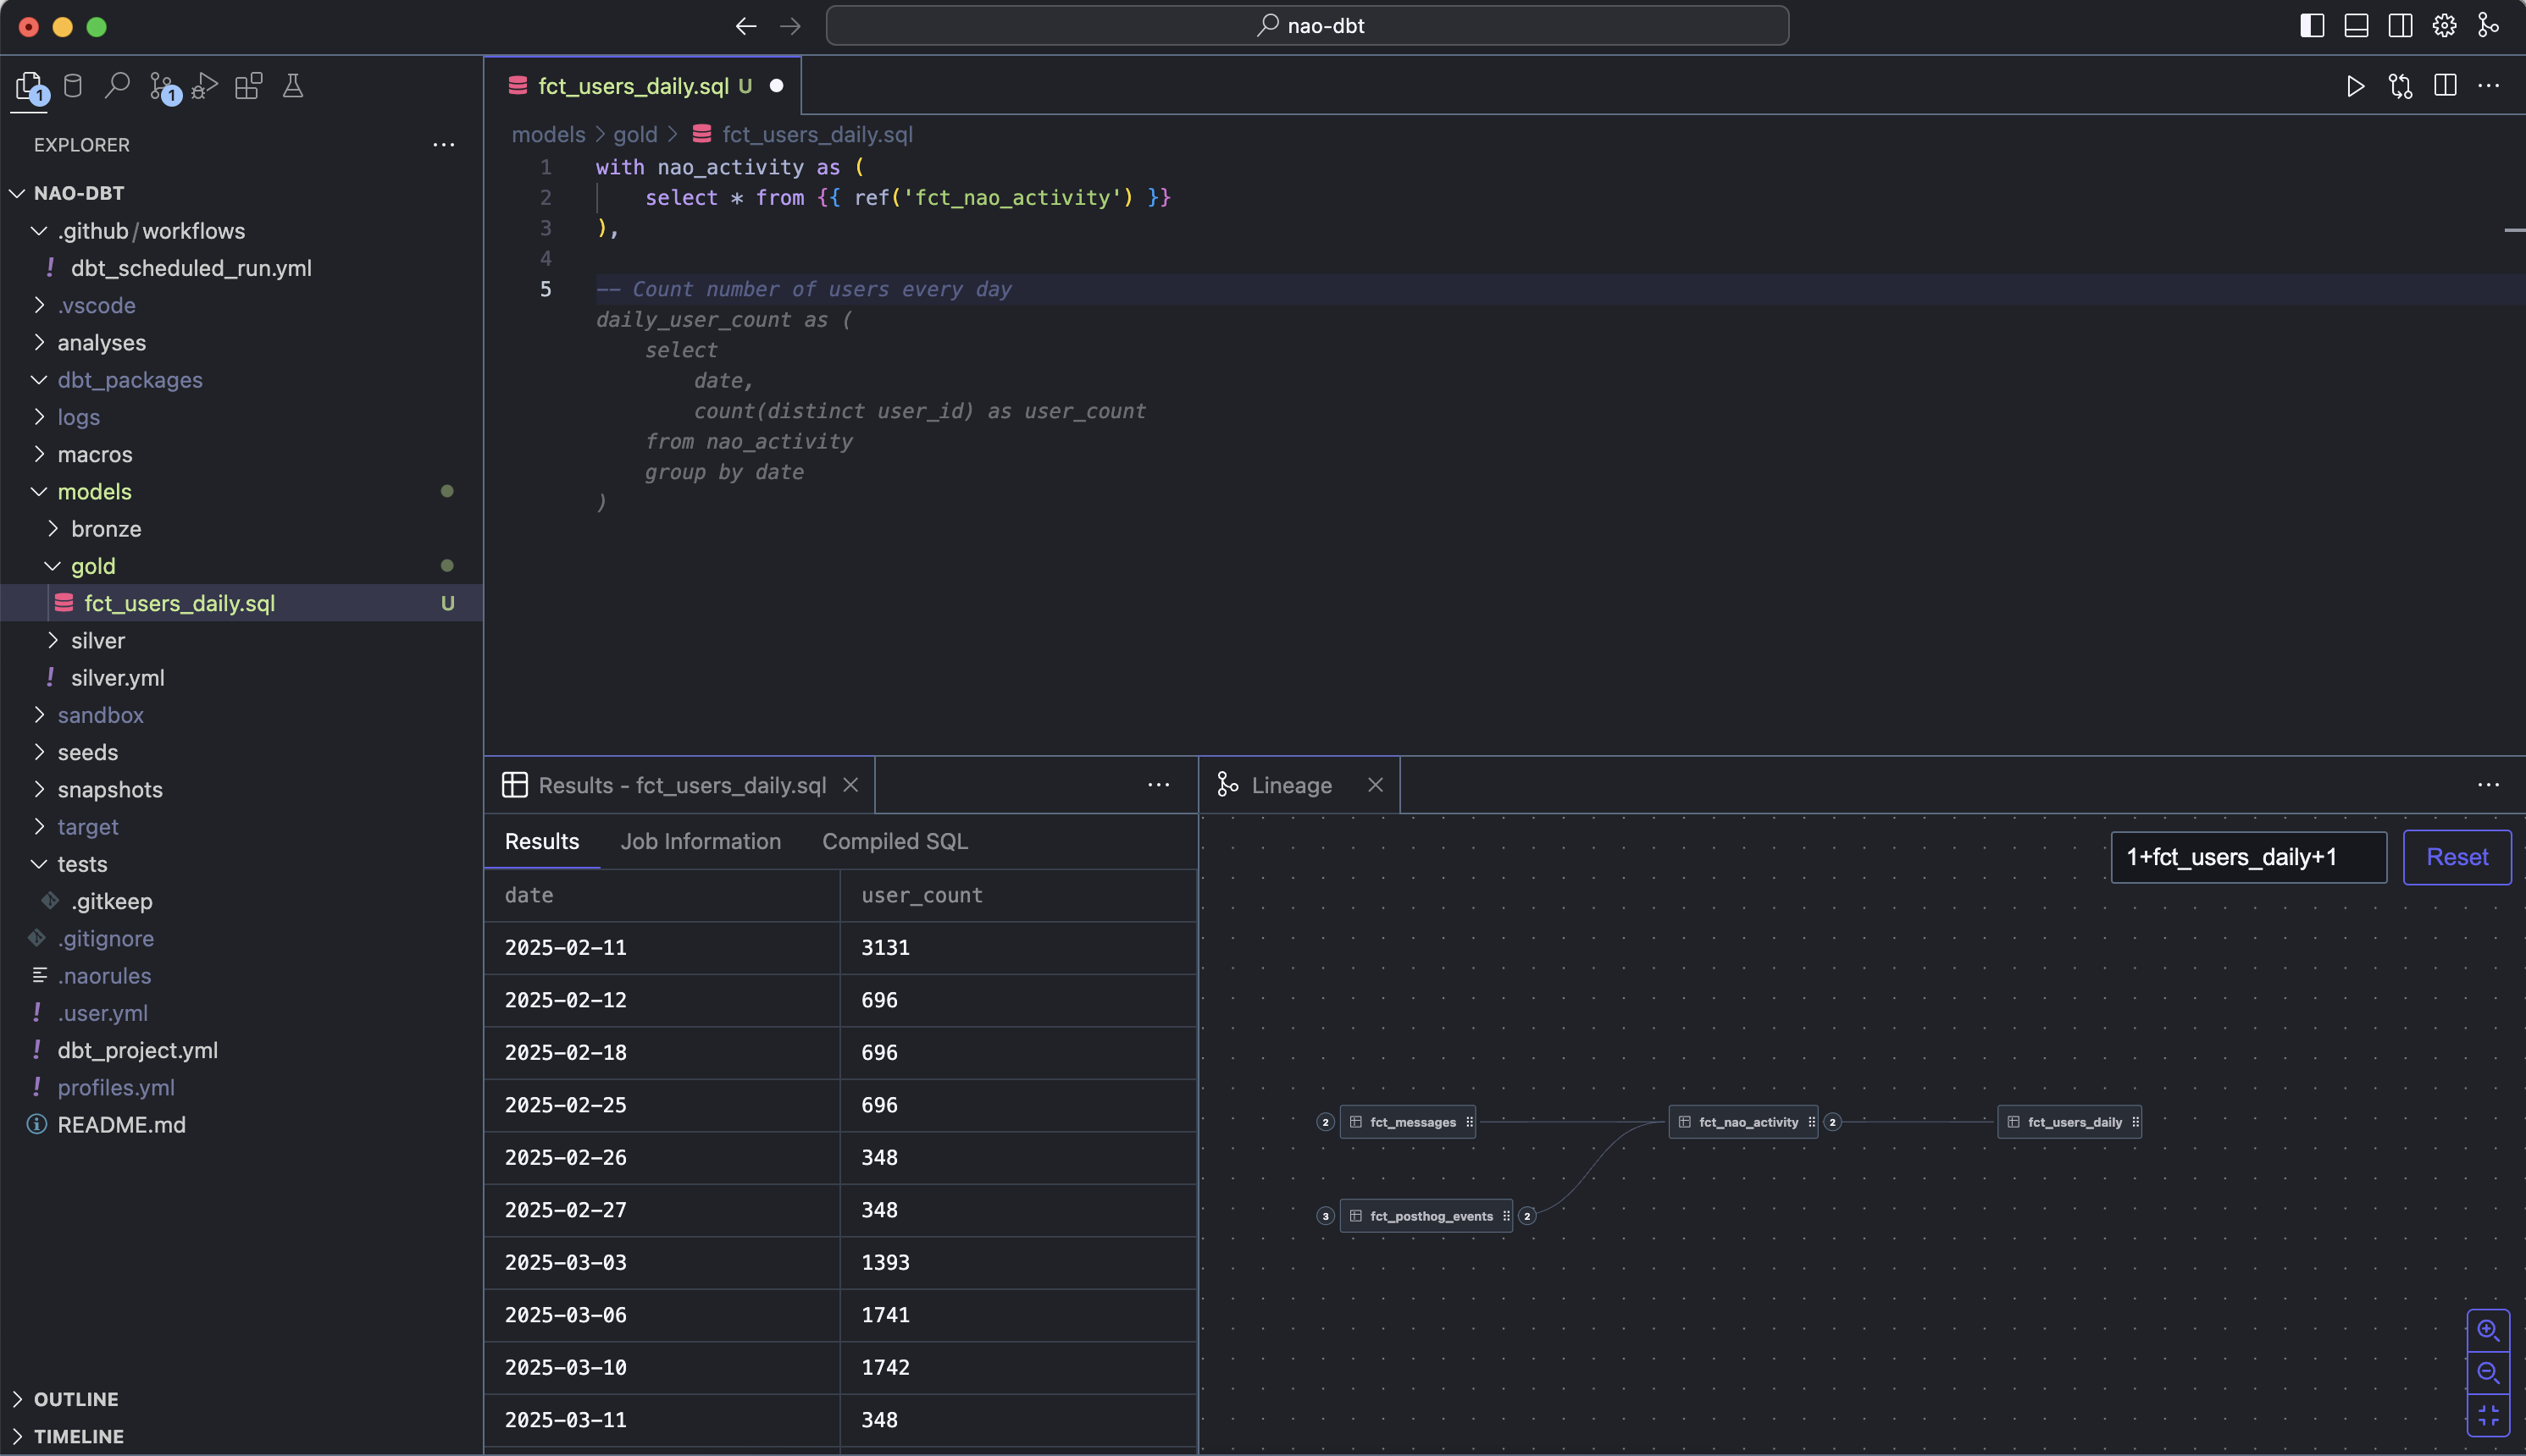Expand the OUTLINE section
2526x1456 pixels.
click(x=76, y=1399)
